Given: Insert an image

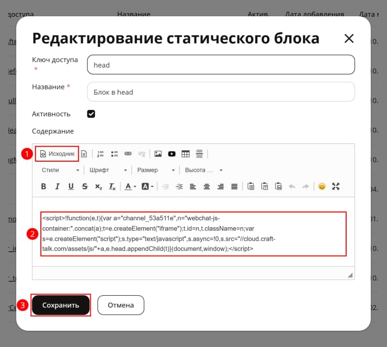Looking at the screenshot, I should pos(158,154).
